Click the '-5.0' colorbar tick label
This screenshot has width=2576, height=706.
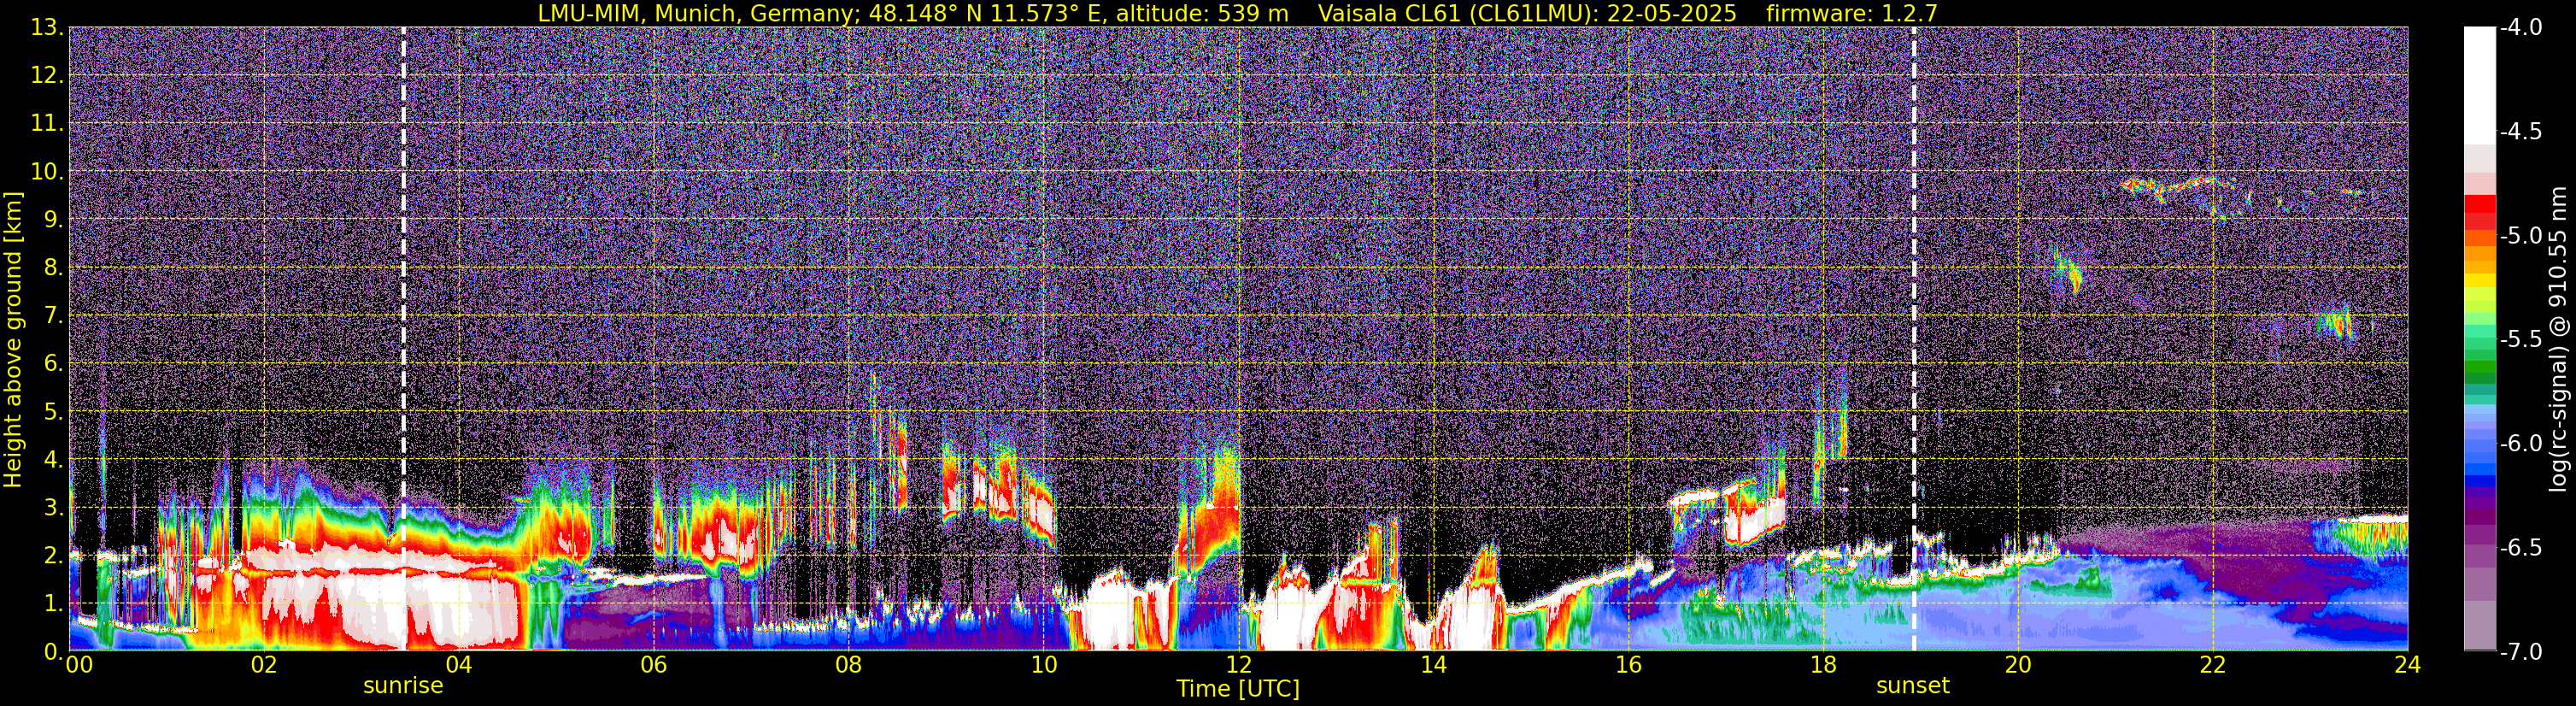tap(2521, 236)
